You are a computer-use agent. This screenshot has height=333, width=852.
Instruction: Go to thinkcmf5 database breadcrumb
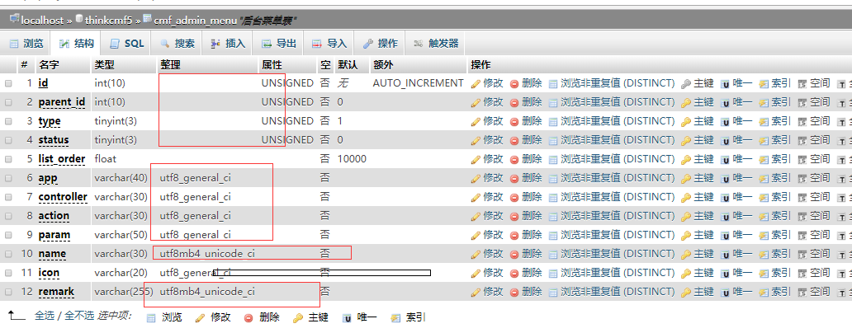click(x=108, y=21)
